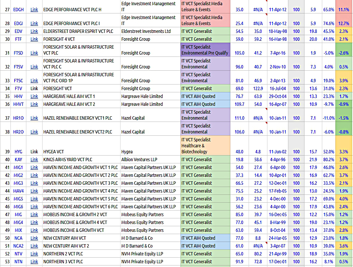Click MAVEN INCOME AND GROWTH VCT 2 PLC cell
353x267 pixels.
[81, 175]
